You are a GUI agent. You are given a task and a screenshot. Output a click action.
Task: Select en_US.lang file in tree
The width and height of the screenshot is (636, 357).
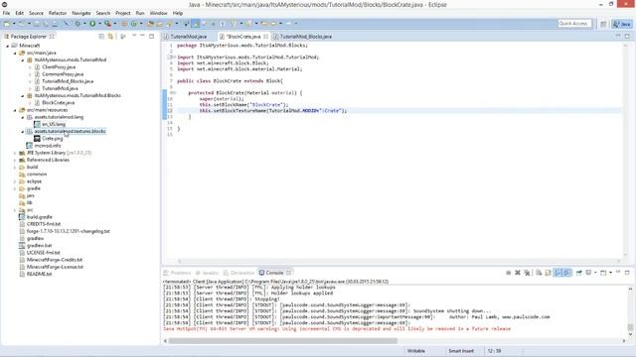coord(53,124)
